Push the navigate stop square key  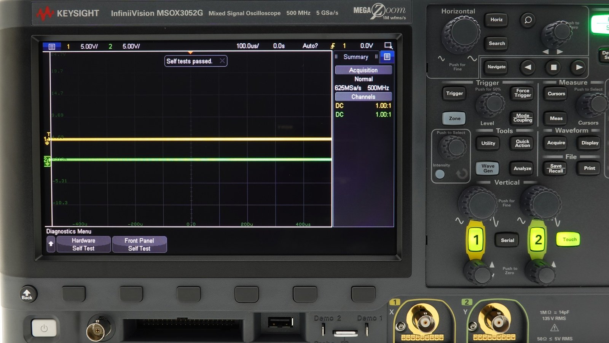[554, 67]
